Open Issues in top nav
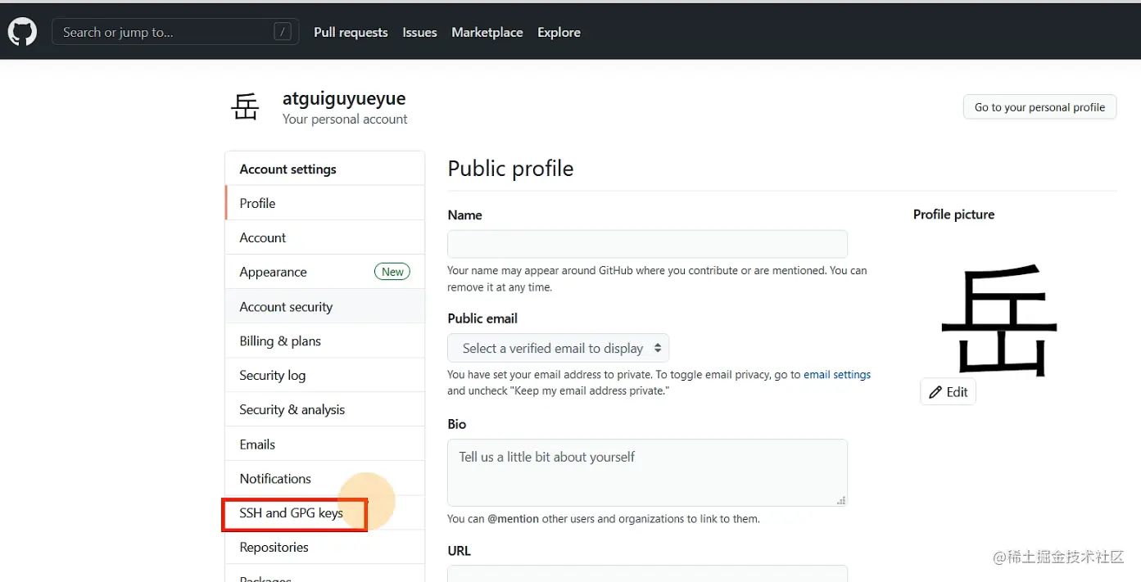This screenshot has width=1141, height=582. 419,32
